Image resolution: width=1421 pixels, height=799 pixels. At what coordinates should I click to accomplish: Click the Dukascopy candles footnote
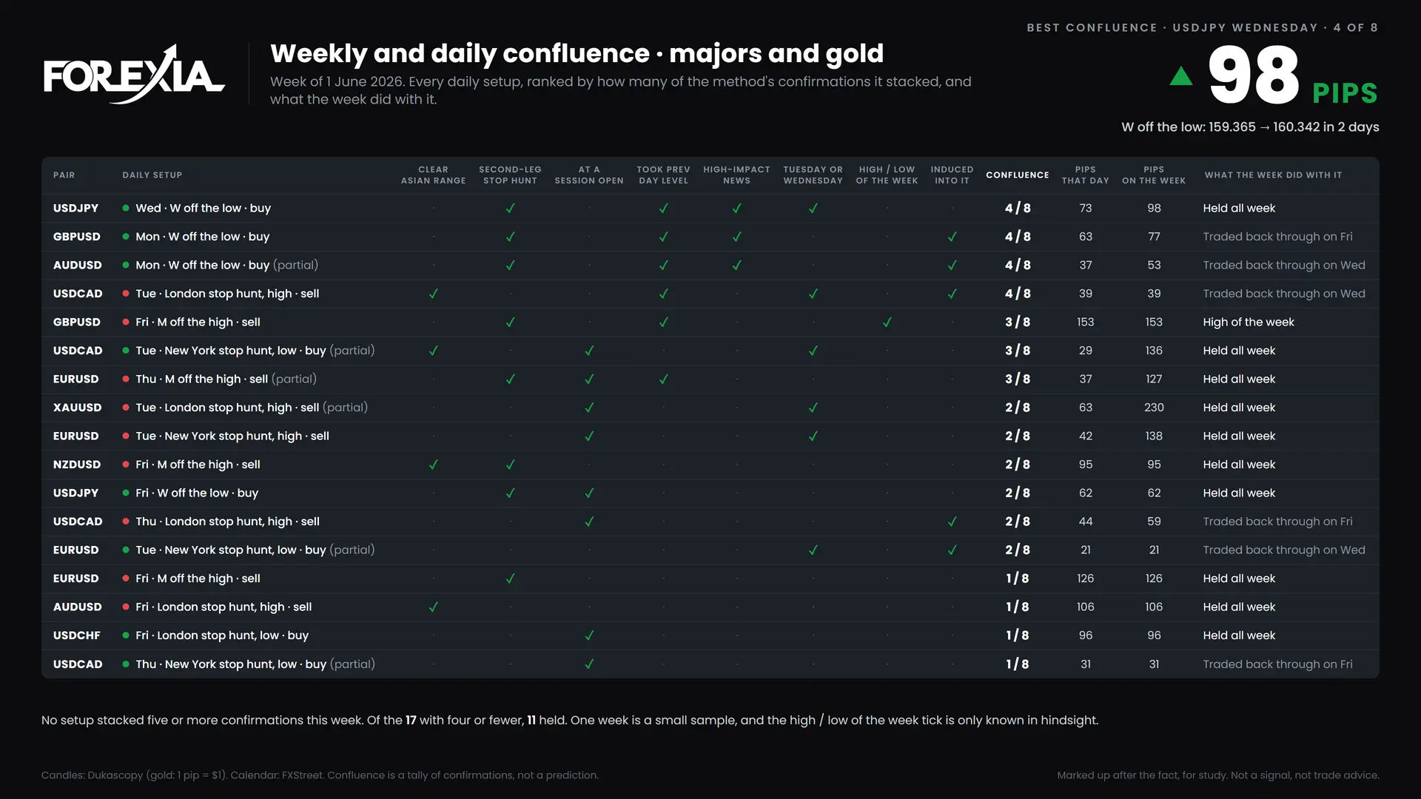coord(320,775)
